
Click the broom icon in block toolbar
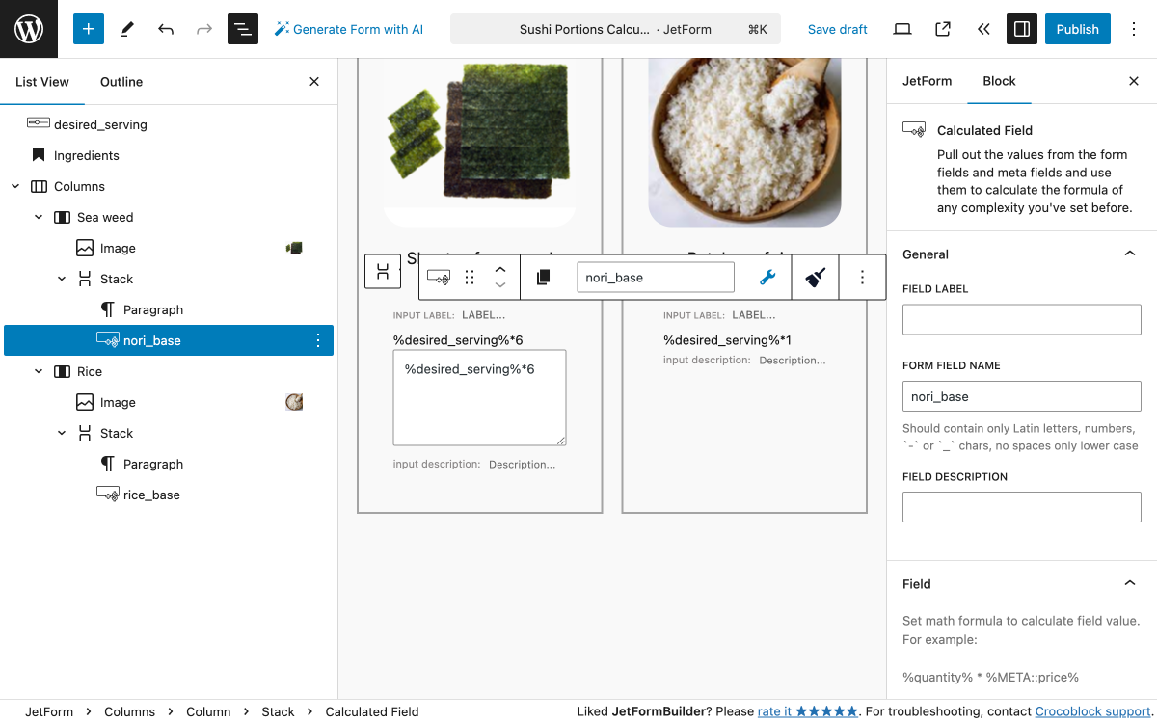pos(816,278)
